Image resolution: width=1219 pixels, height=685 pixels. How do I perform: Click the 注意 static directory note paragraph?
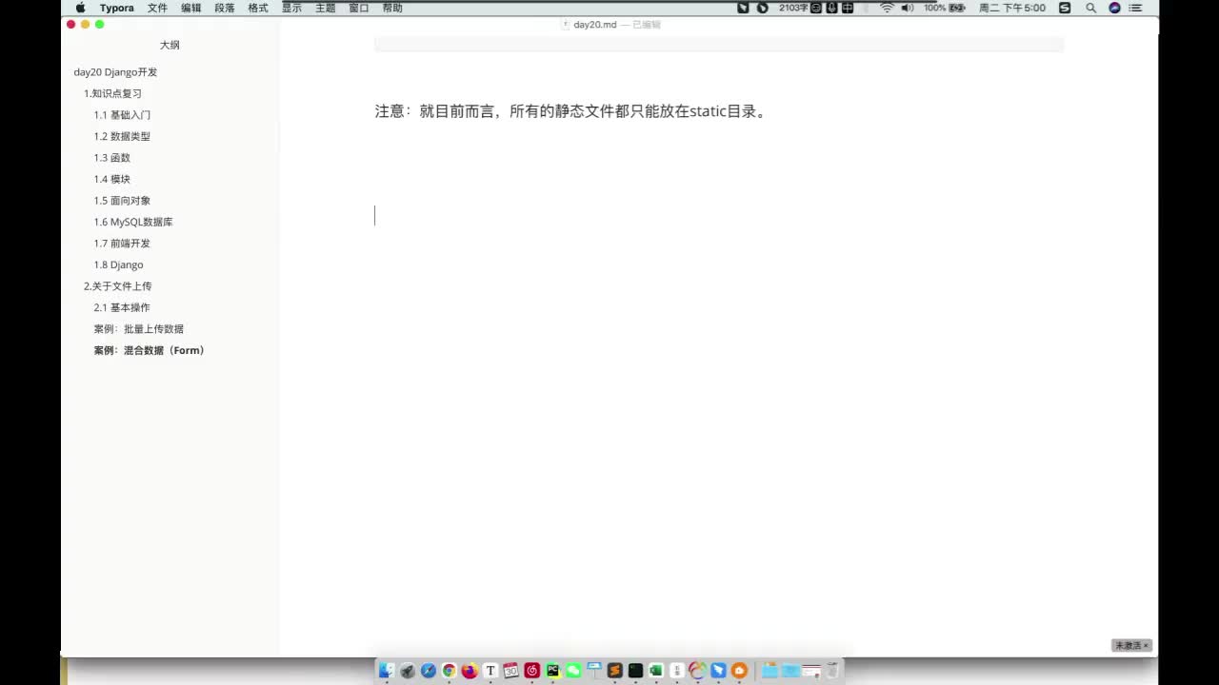coord(571,111)
